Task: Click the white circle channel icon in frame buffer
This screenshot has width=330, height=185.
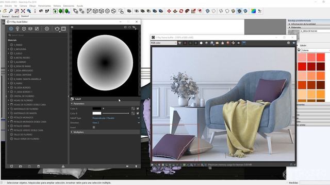Action: tap(201, 43)
